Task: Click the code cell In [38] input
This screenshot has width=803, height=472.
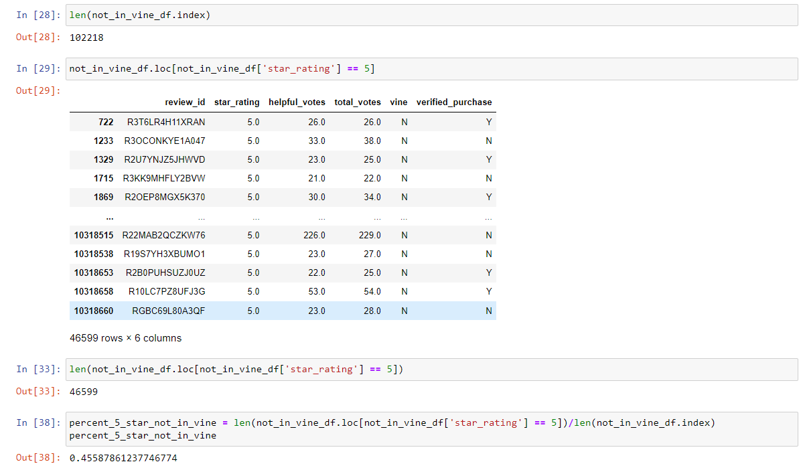Action: point(431,429)
